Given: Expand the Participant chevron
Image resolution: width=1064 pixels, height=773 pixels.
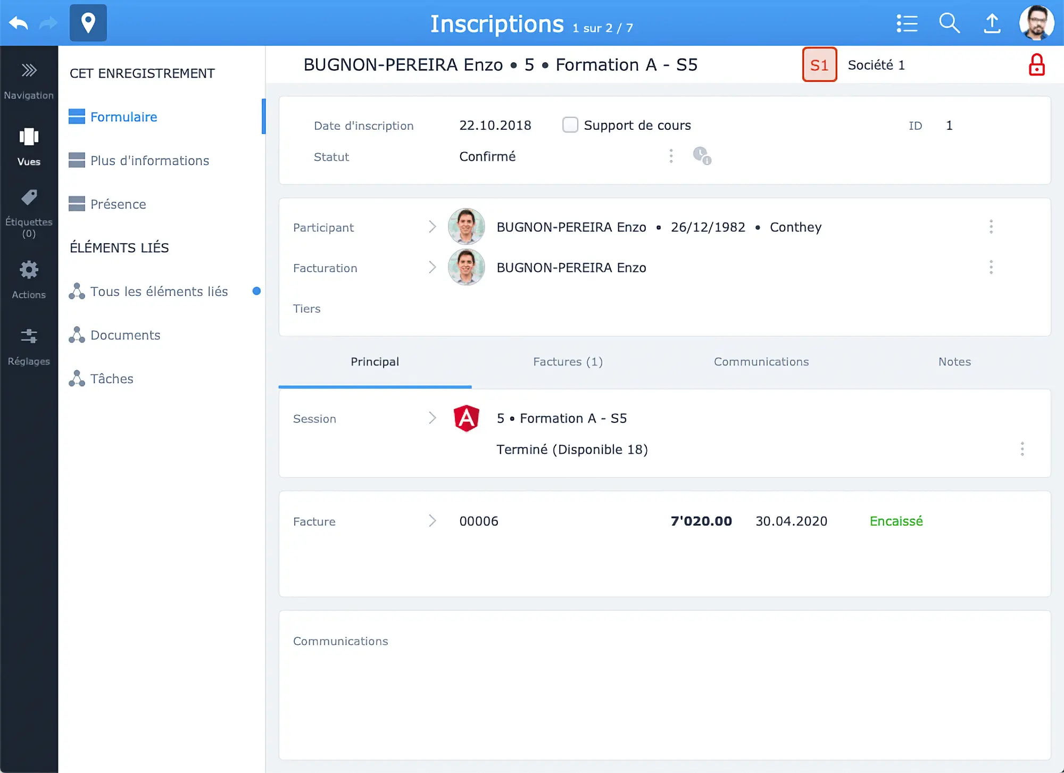Looking at the screenshot, I should 433,227.
